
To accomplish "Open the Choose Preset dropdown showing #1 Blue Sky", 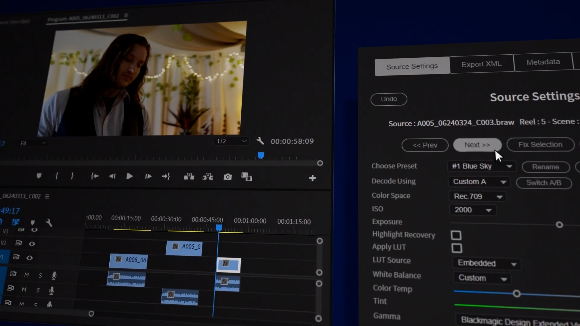I will pyautogui.click(x=481, y=166).
